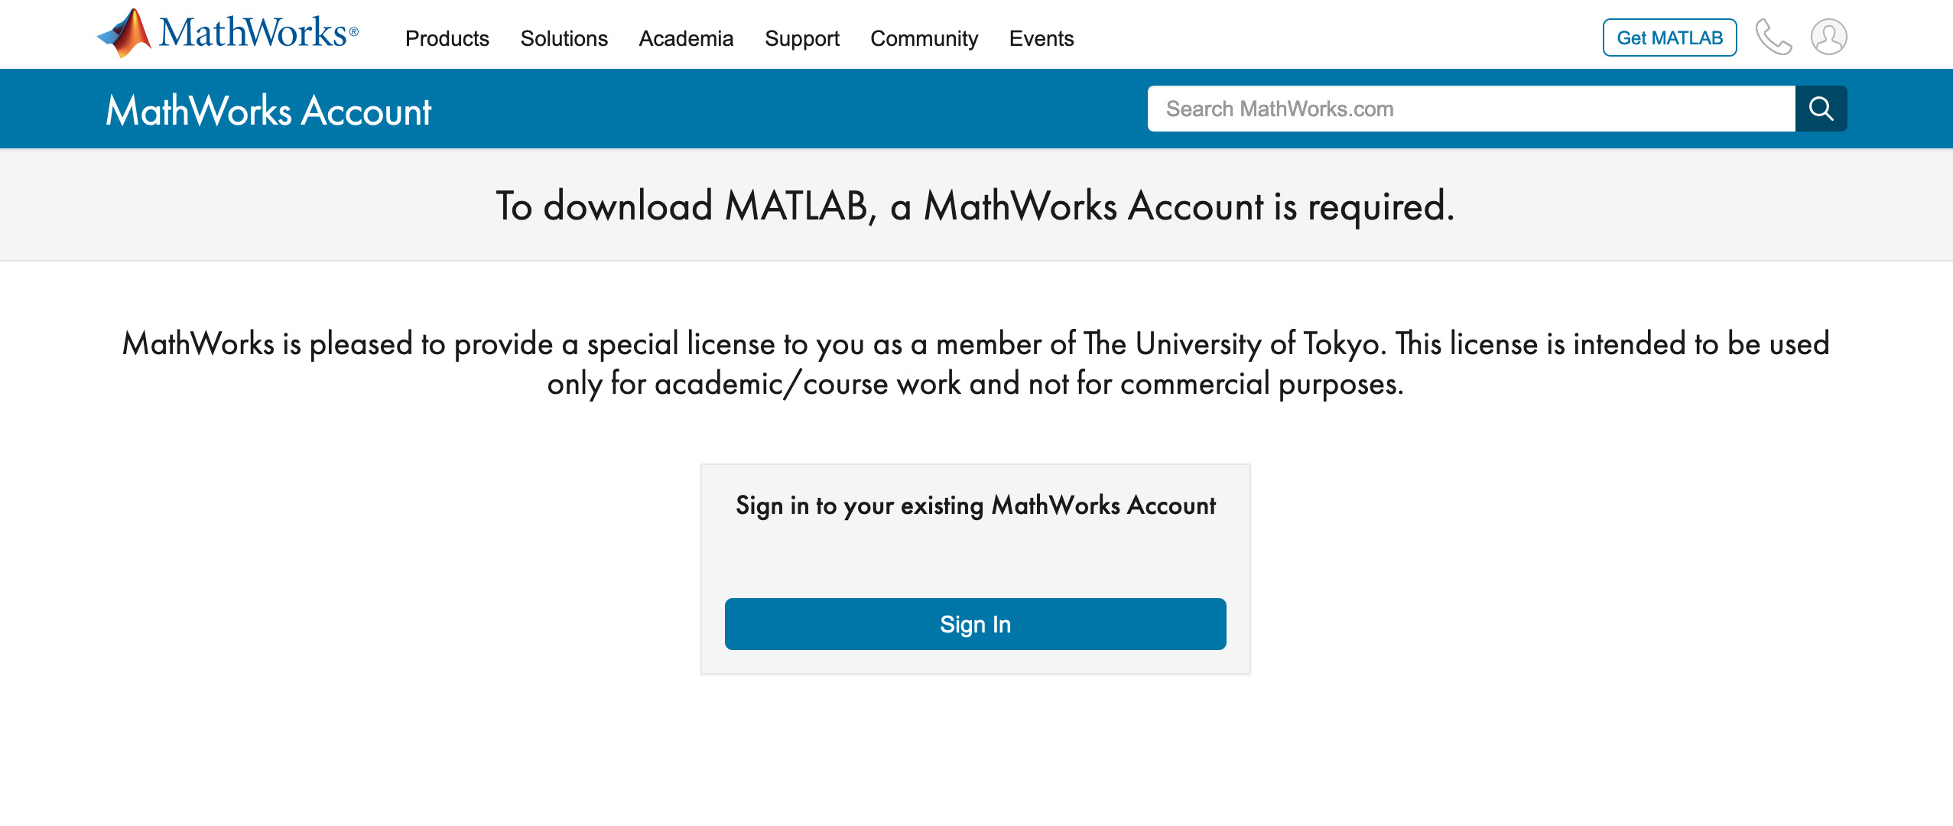Click the registered trademark symbol by the logo
Viewport: 1953px width, 826px height.
pyautogui.click(x=353, y=31)
